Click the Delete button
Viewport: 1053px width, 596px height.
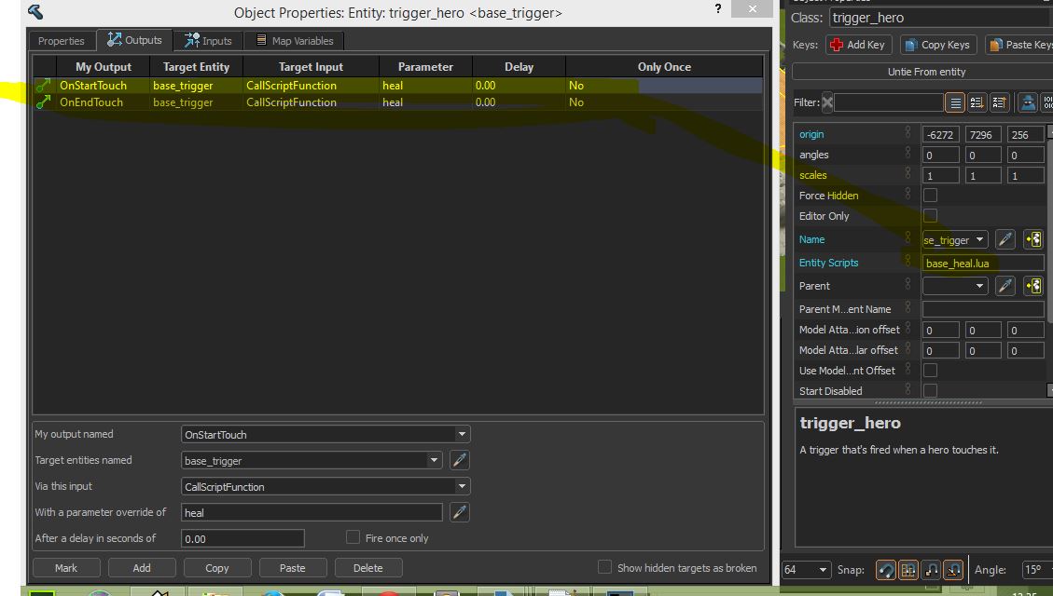coord(367,567)
